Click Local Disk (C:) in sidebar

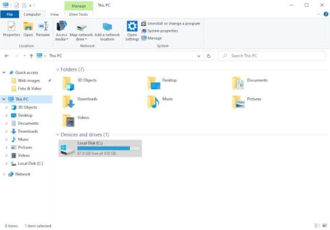[31, 163]
